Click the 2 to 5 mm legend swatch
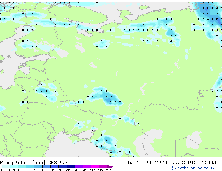Image resolution: width=222 pixels, height=171 pixels. (x=30, y=166)
